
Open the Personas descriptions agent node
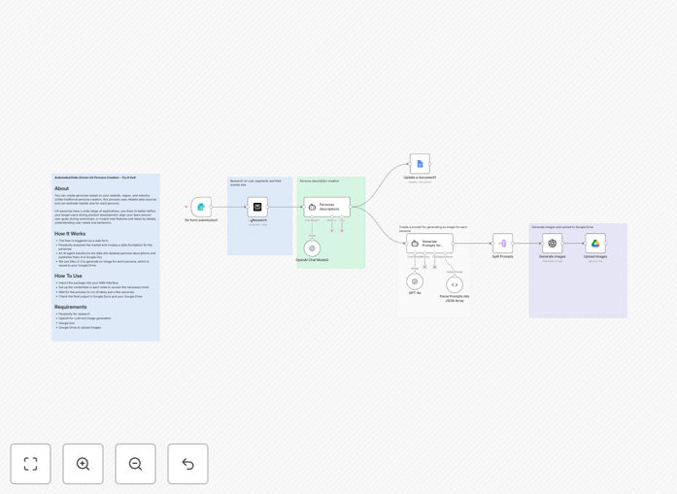coord(326,207)
